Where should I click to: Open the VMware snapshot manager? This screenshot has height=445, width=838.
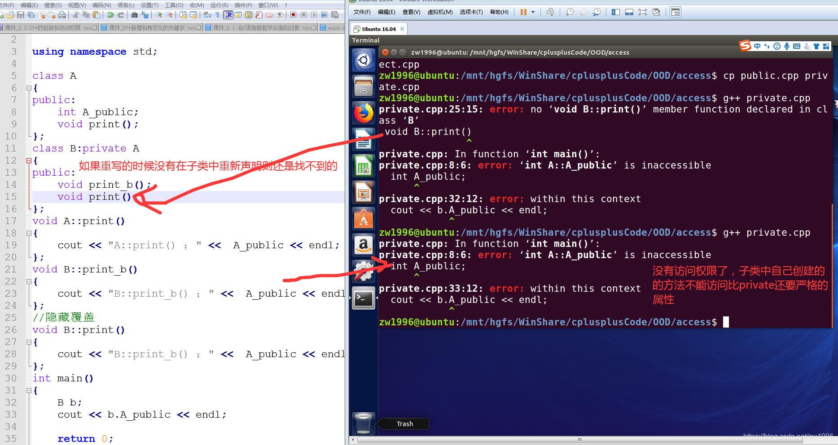point(597,12)
